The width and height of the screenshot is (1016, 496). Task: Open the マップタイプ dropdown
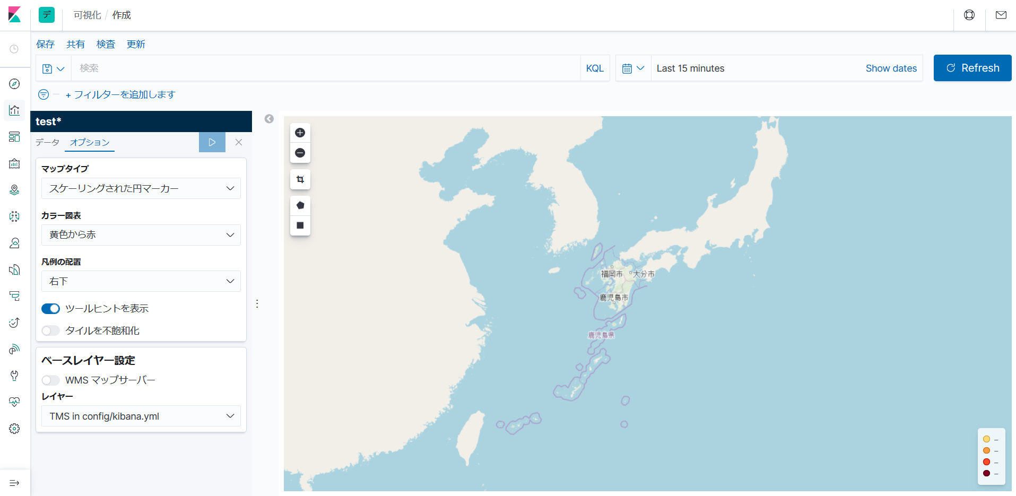140,188
